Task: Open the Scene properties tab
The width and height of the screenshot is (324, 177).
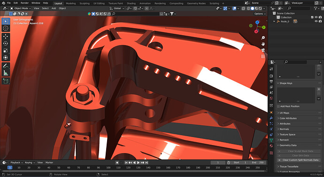Action: (x=271, y=93)
